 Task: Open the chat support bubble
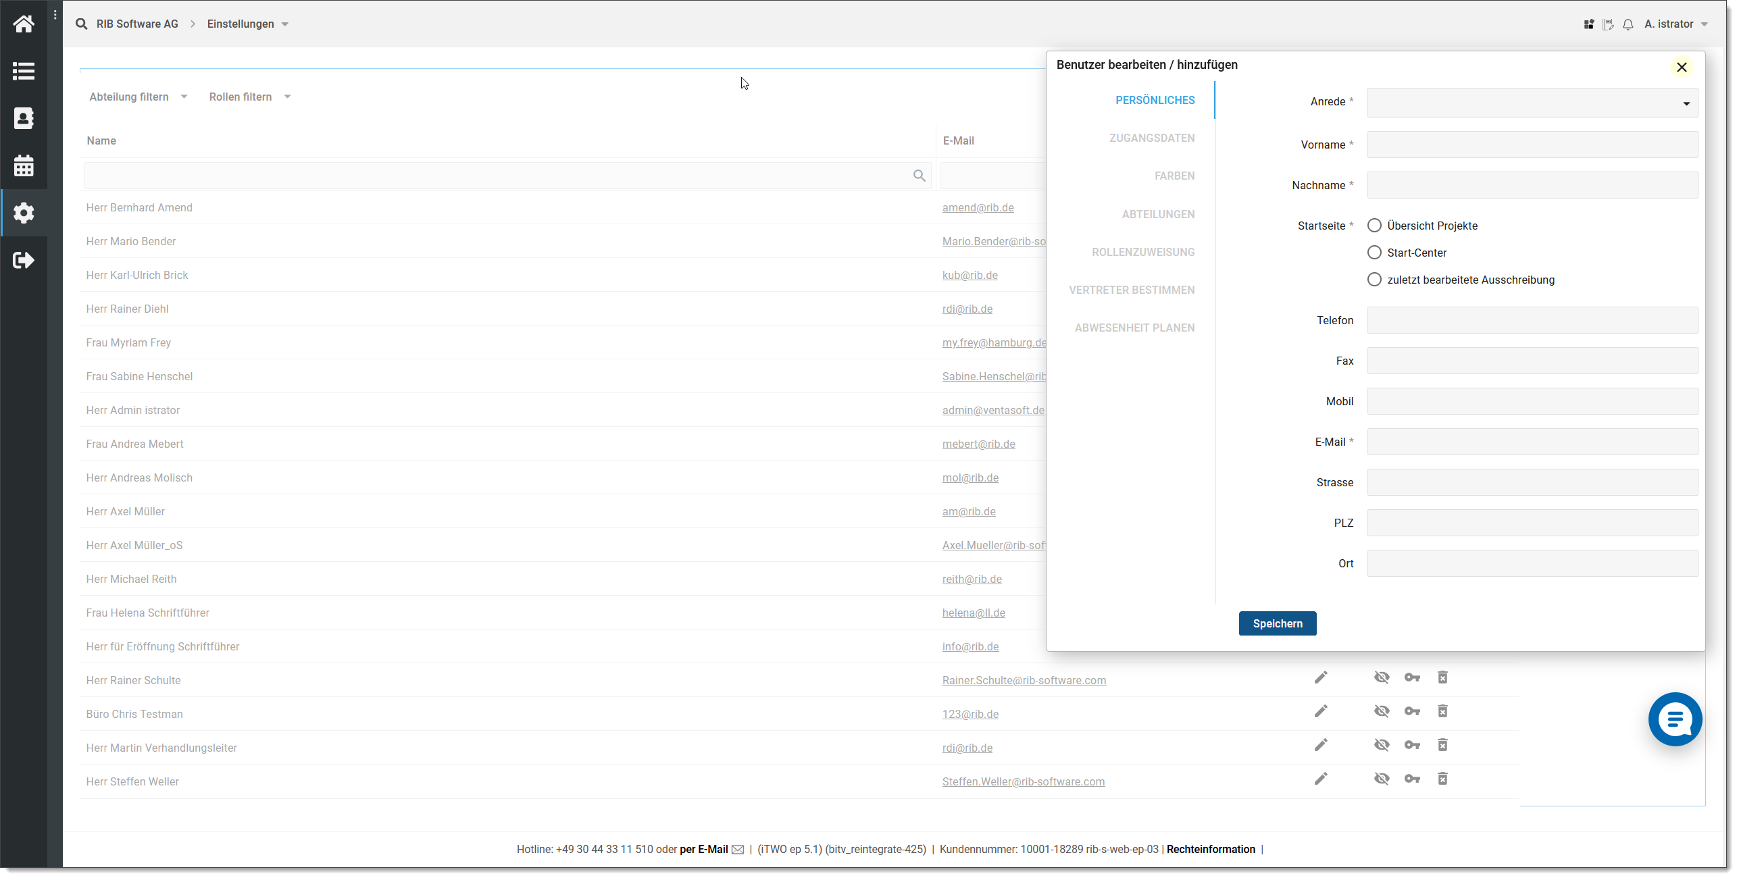[1674, 719]
